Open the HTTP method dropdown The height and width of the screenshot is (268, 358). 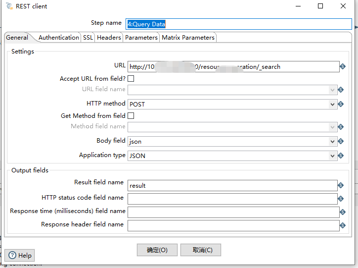(x=332, y=104)
